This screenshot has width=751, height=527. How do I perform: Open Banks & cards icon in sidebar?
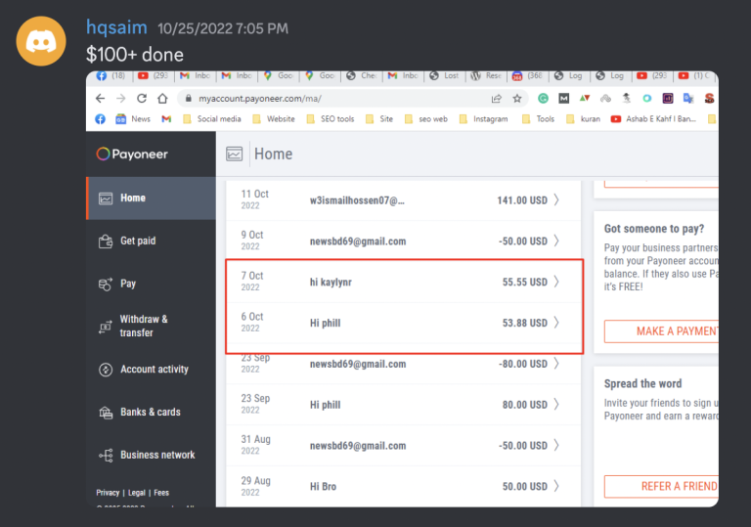click(x=106, y=413)
